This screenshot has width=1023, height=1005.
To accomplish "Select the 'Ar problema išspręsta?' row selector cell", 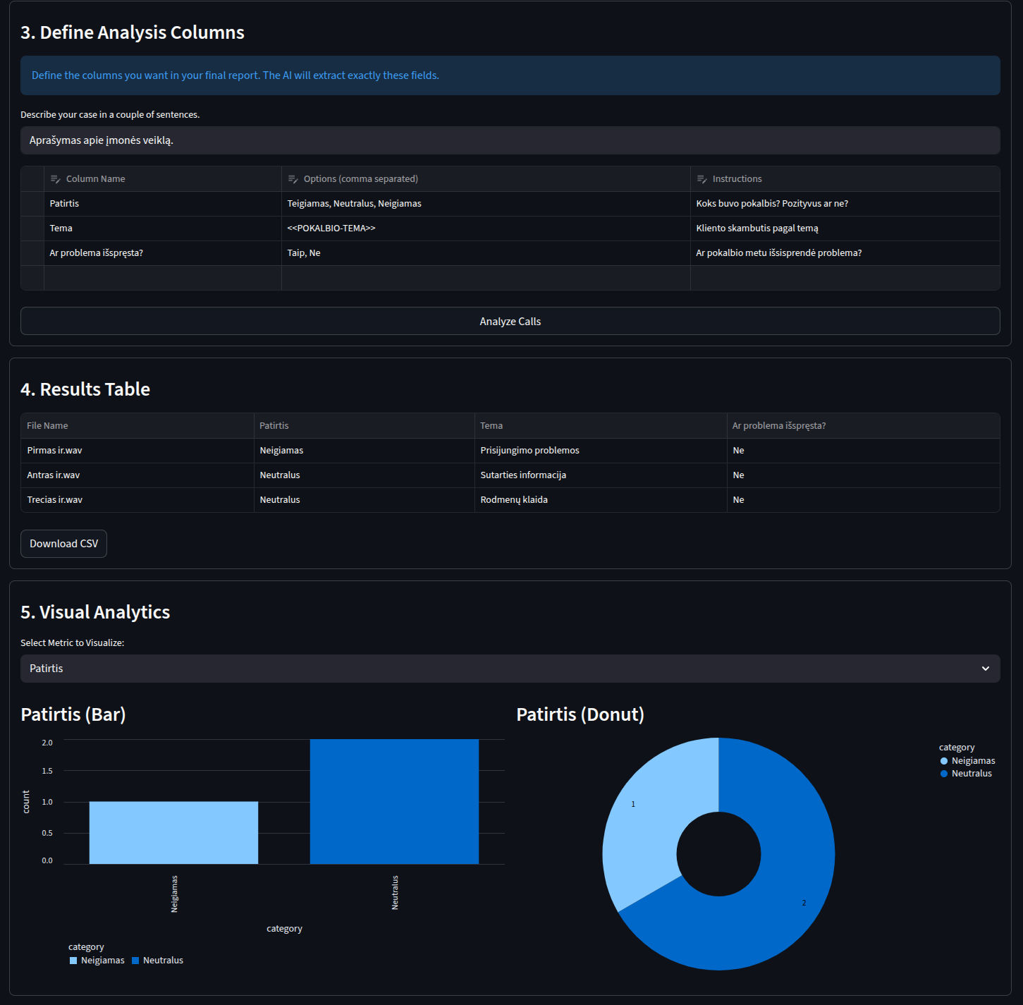I will pyautogui.click(x=32, y=253).
